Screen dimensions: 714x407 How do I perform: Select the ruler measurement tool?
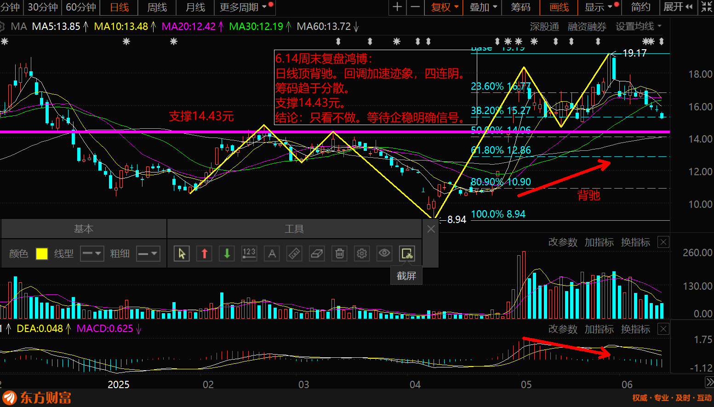pyautogui.click(x=294, y=253)
